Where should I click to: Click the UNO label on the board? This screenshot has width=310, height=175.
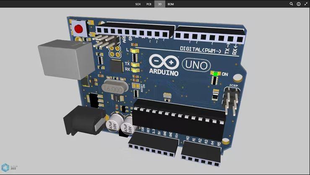click(196, 65)
